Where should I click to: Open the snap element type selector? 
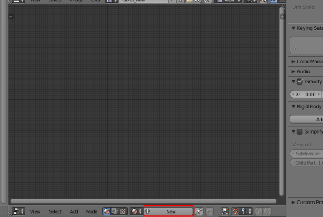pos(246,211)
